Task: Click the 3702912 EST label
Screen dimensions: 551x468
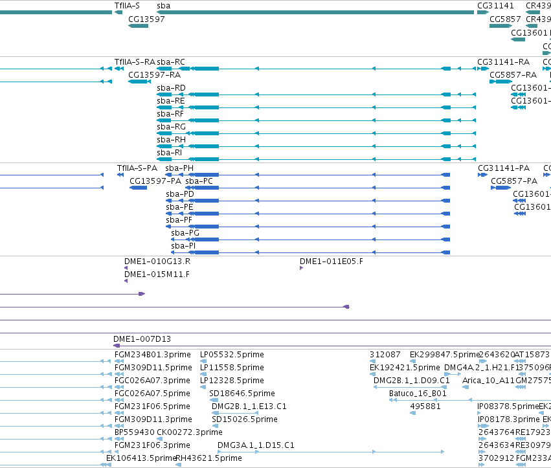Action: click(496, 458)
